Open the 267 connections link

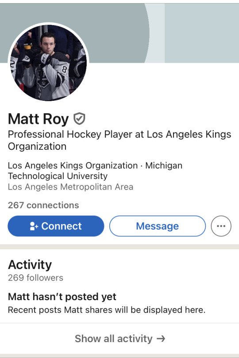(x=43, y=205)
